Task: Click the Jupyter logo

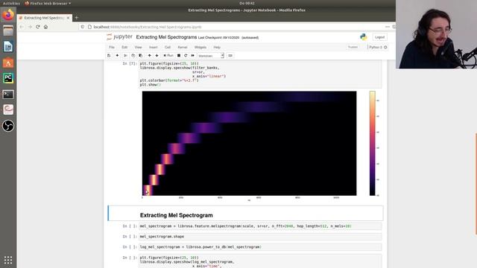Action: pos(119,36)
